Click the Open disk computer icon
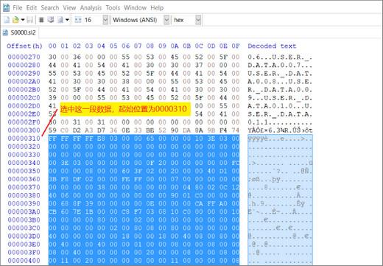This screenshot has height=266, width=383. point(51,20)
